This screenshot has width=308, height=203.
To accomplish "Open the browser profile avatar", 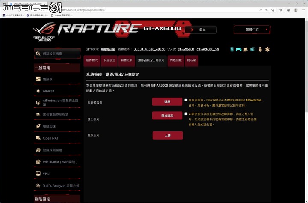I will click(x=296, y=10).
